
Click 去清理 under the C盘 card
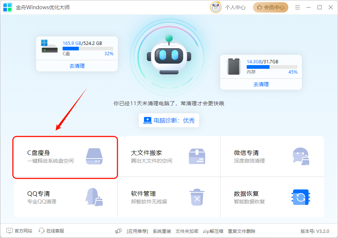pos(77,66)
